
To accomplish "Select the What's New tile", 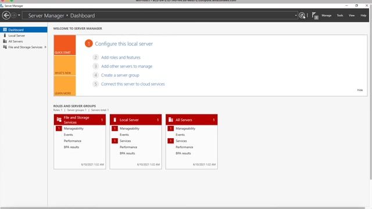I will (x=65, y=66).
